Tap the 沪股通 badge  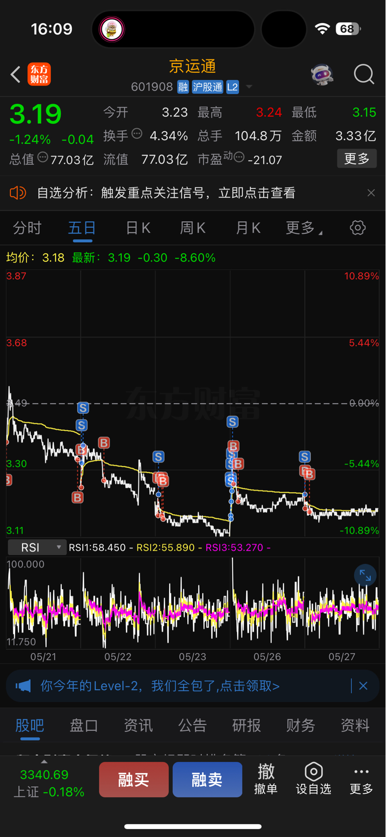tap(207, 87)
